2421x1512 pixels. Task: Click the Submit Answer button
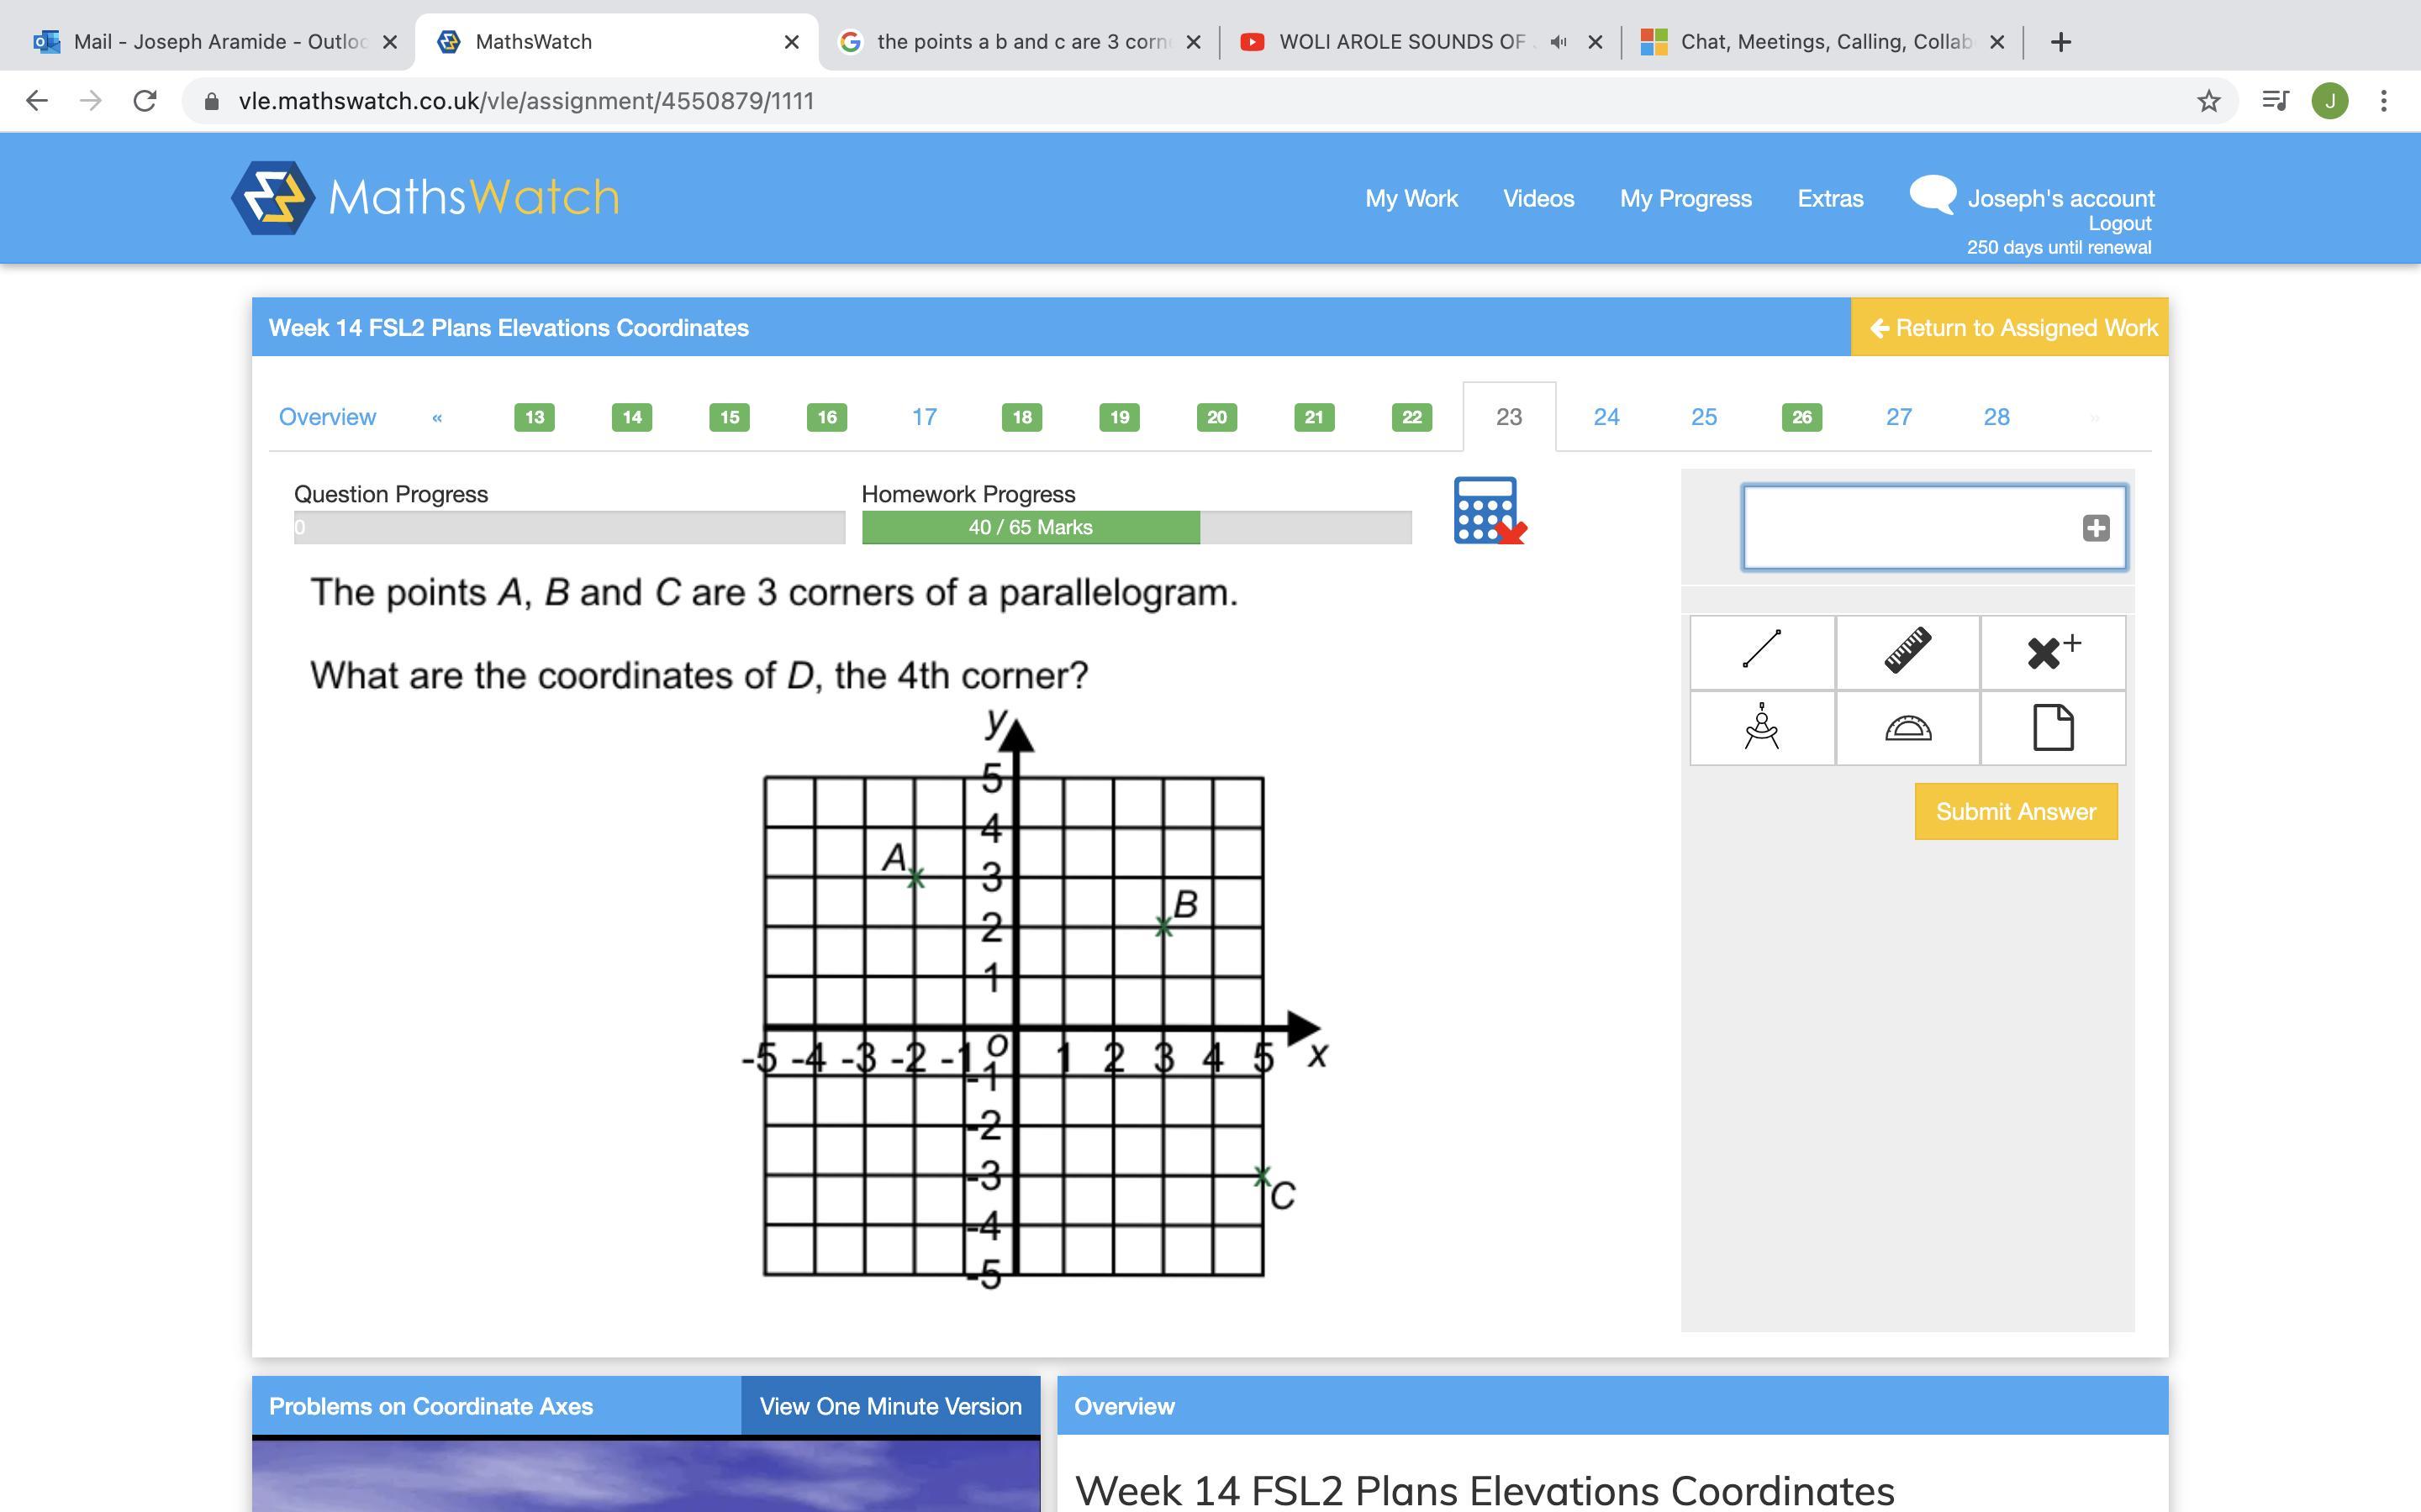point(2015,811)
